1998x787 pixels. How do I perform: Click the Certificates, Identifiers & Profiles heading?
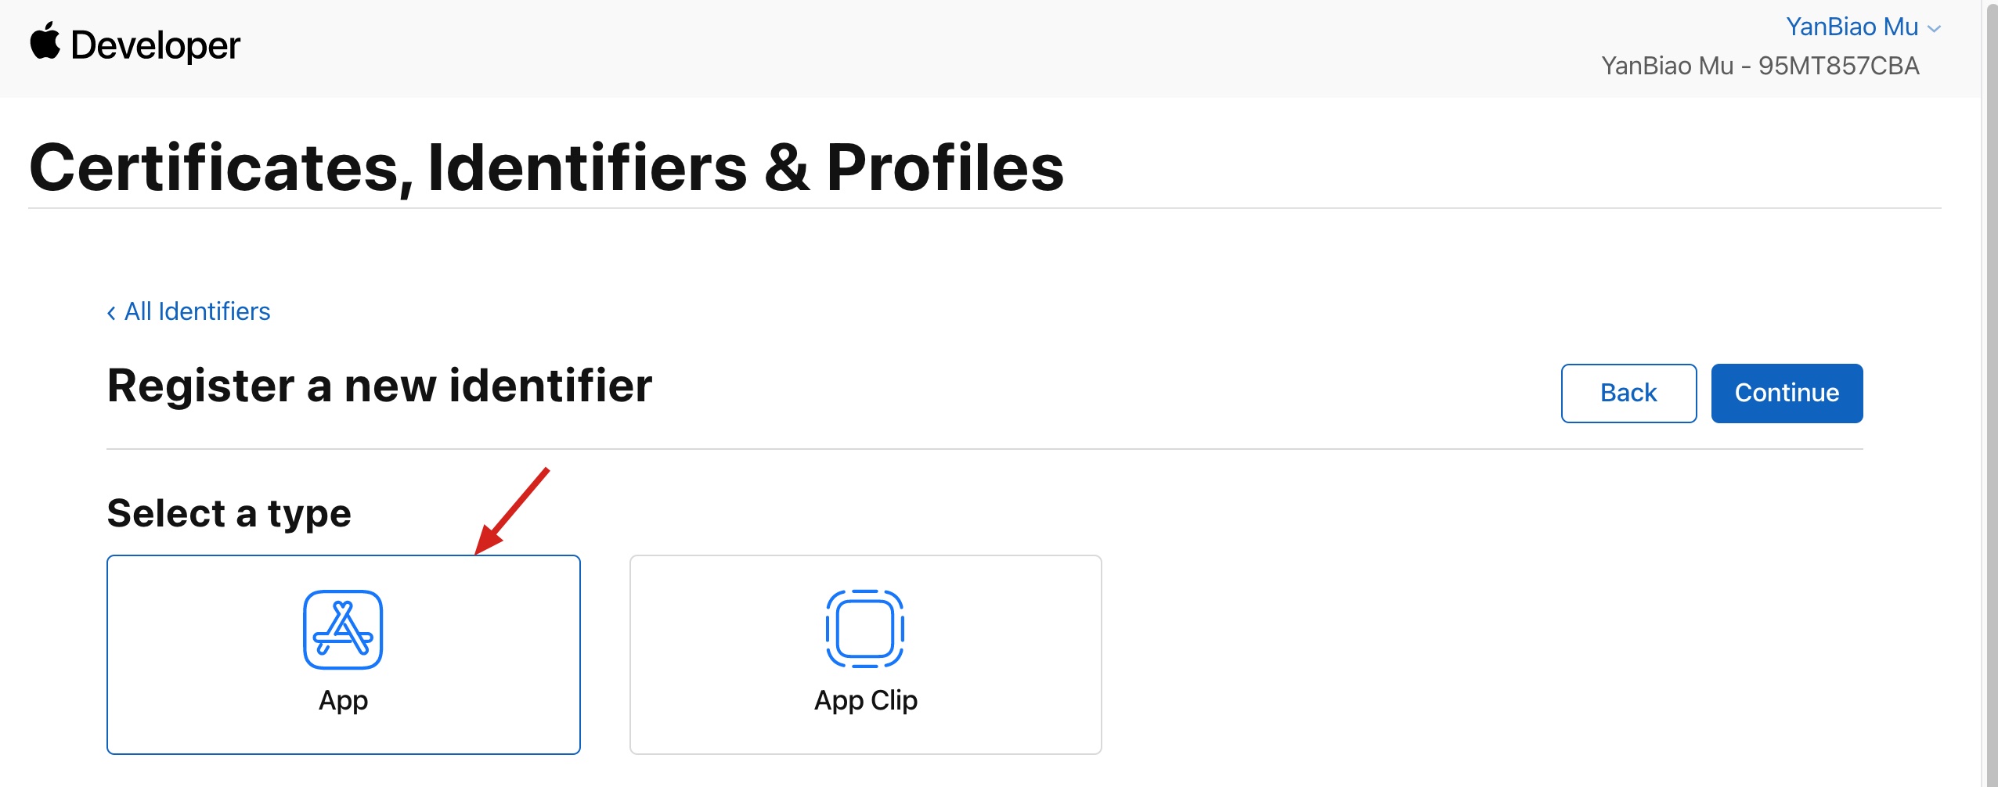[x=546, y=167]
